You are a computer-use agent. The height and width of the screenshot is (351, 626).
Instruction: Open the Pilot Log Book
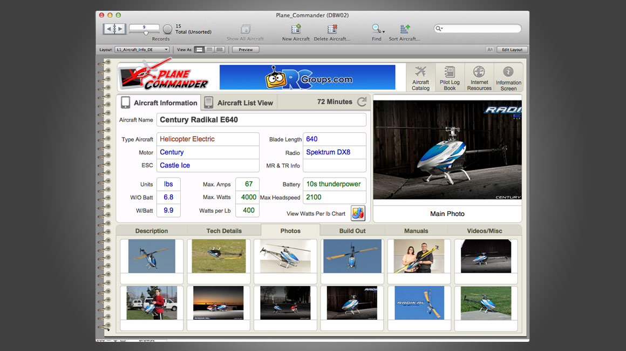450,78
